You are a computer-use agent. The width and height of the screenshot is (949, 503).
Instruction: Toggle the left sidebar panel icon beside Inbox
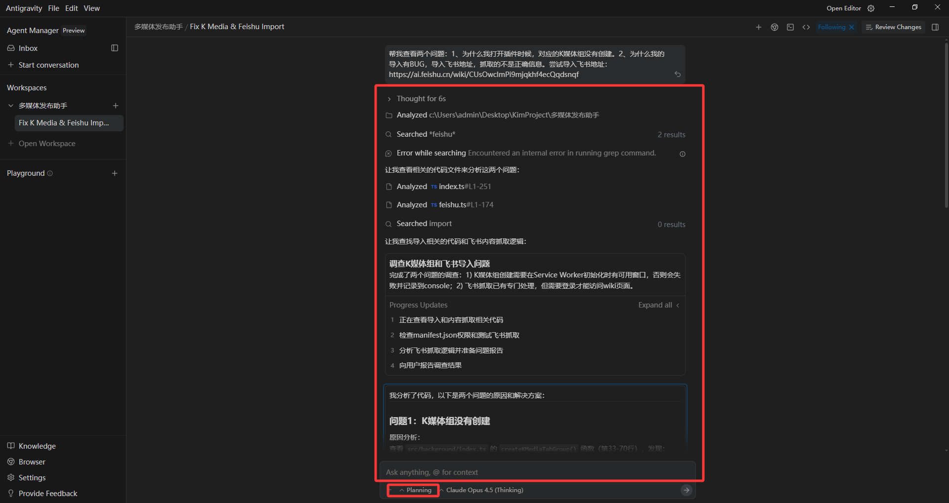coord(115,48)
